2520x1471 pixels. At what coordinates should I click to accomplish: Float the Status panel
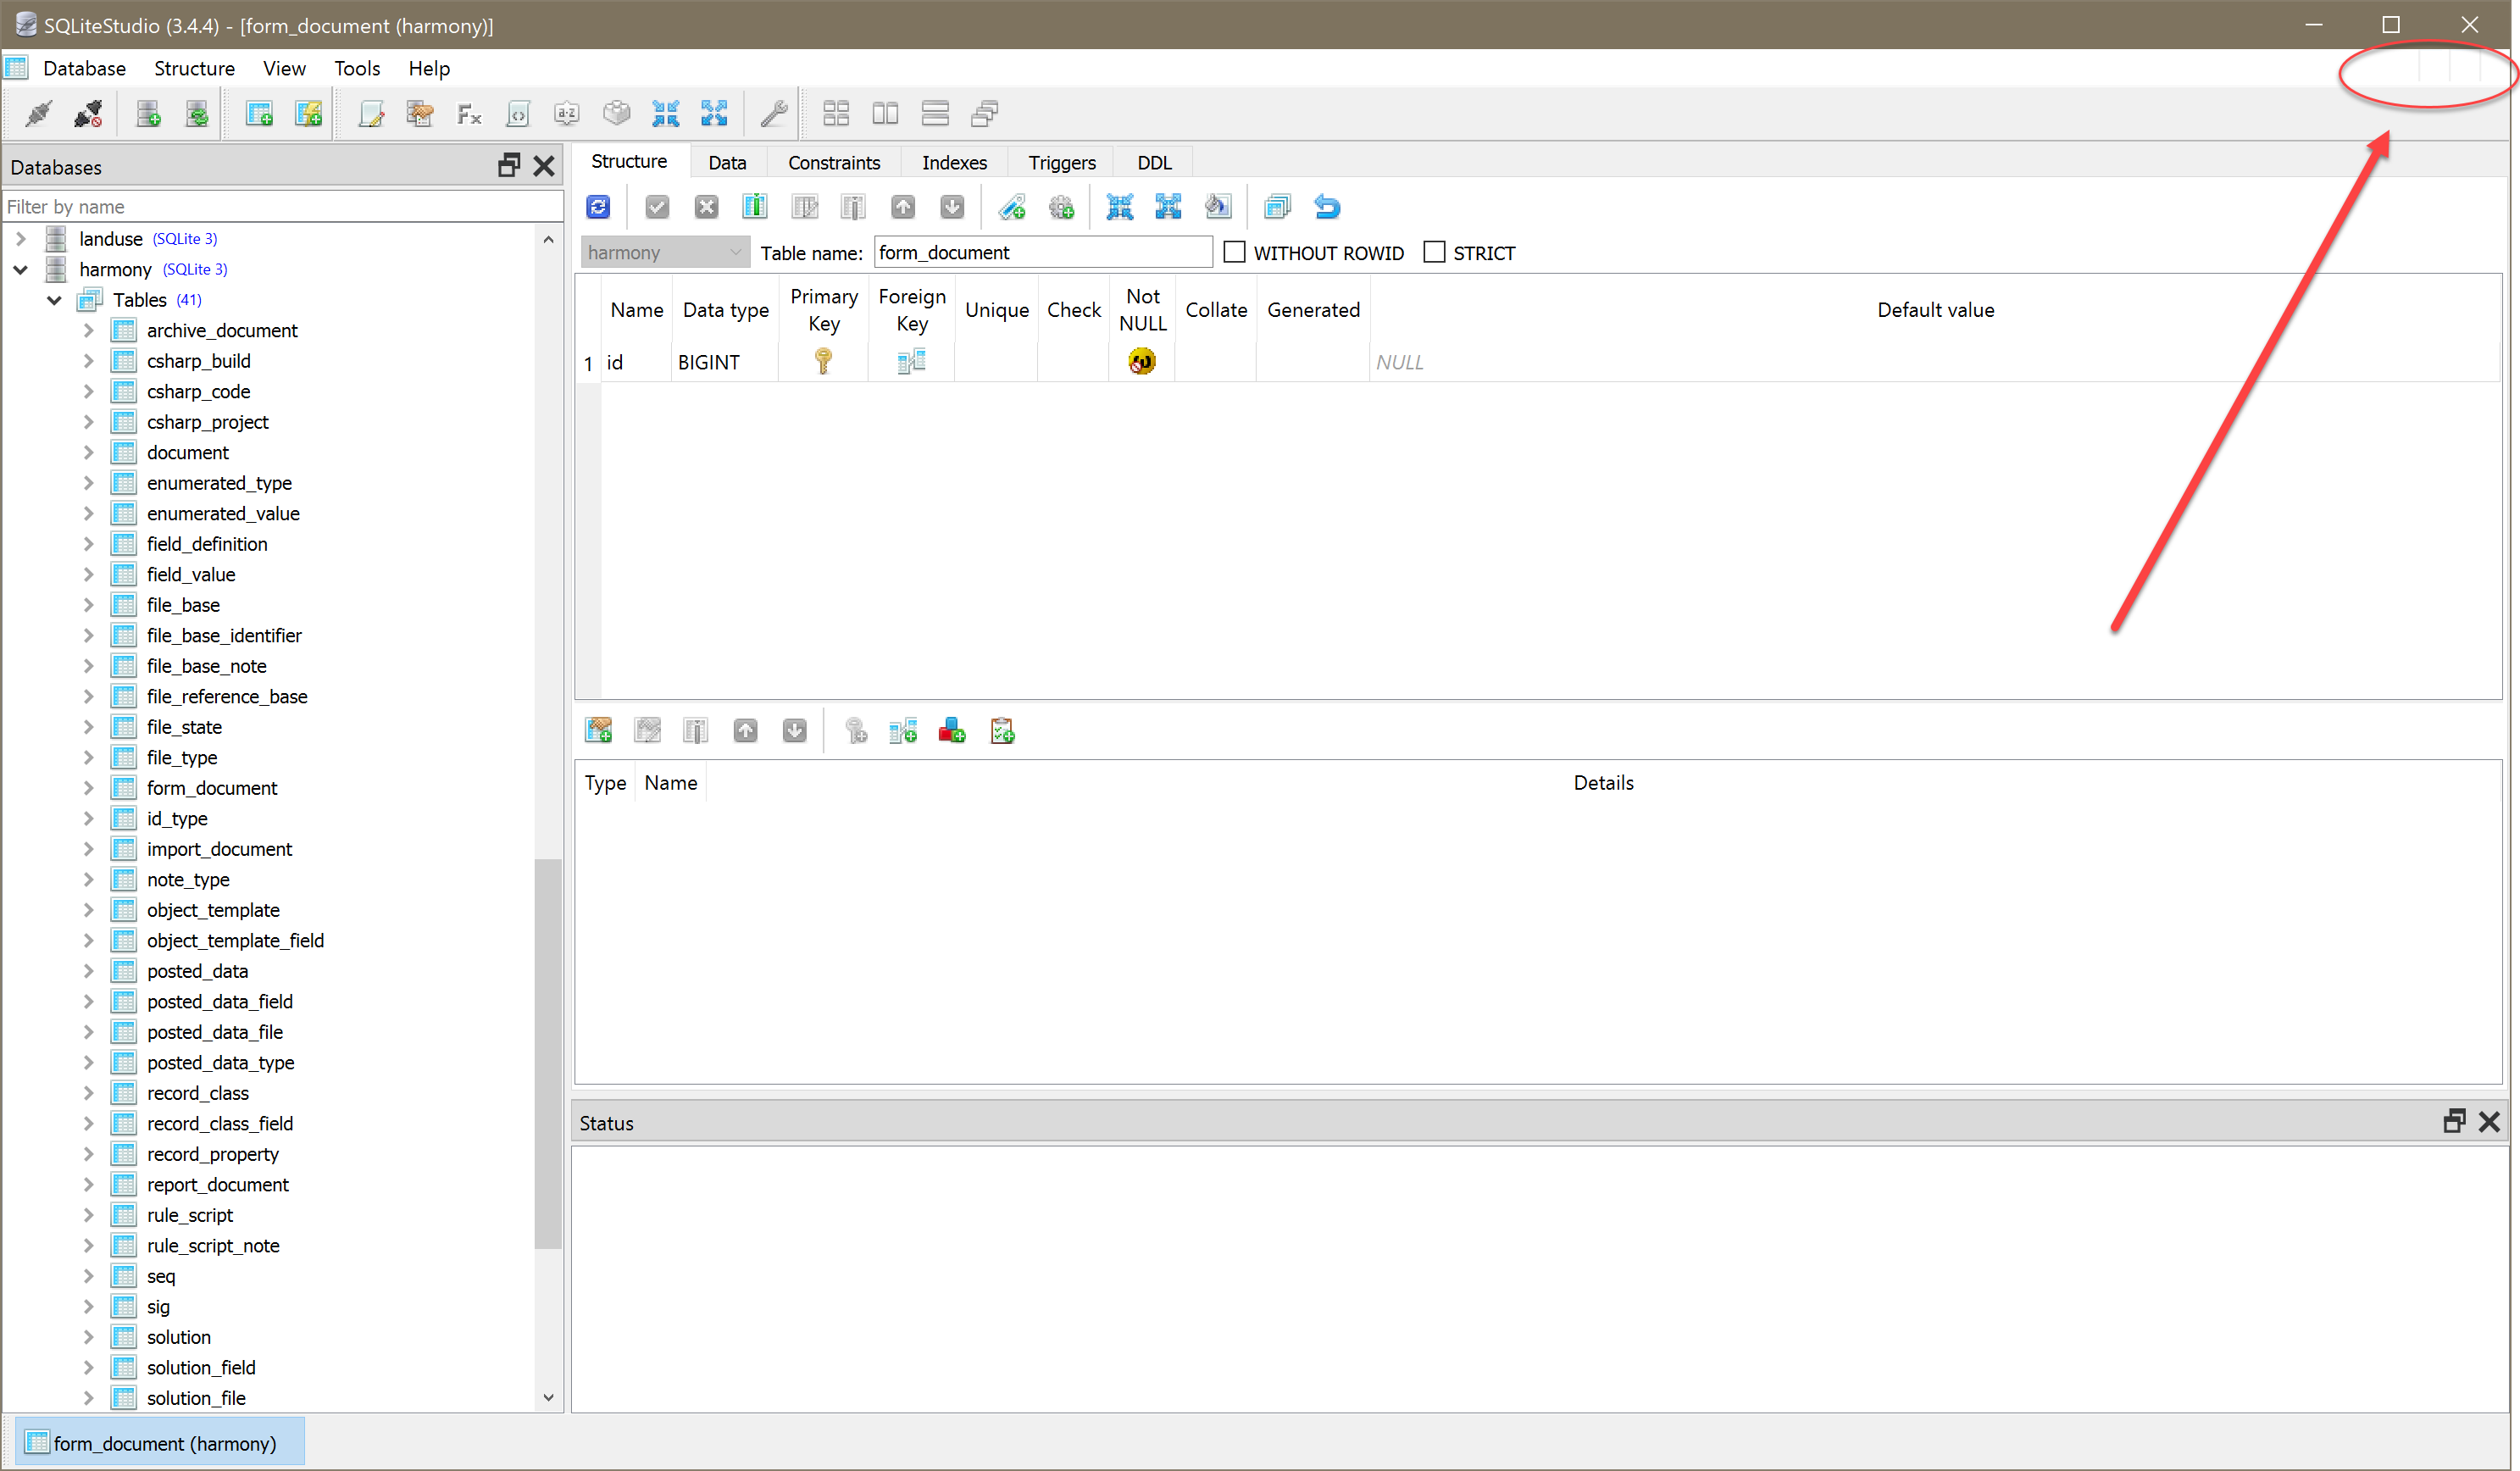[x=2454, y=1122]
